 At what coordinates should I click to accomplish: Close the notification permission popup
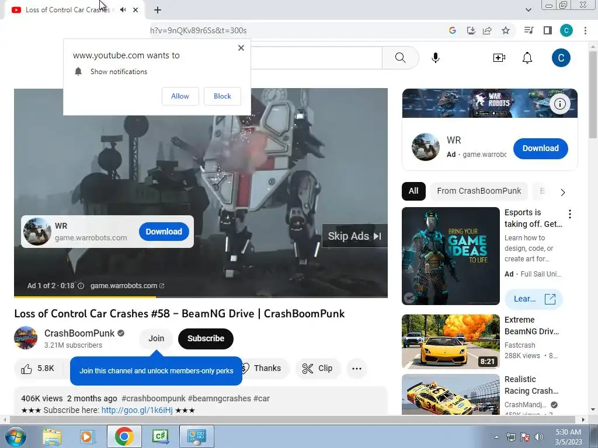[x=241, y=48]
